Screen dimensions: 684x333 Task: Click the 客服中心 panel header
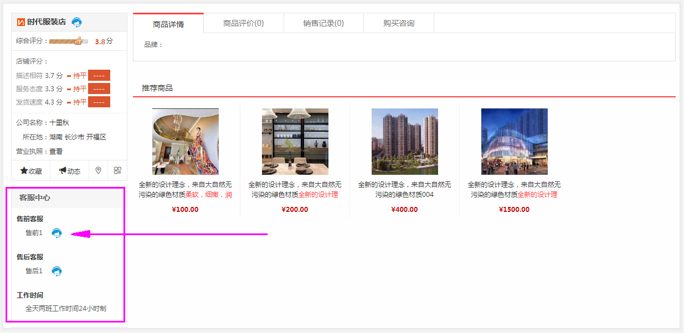69,197
